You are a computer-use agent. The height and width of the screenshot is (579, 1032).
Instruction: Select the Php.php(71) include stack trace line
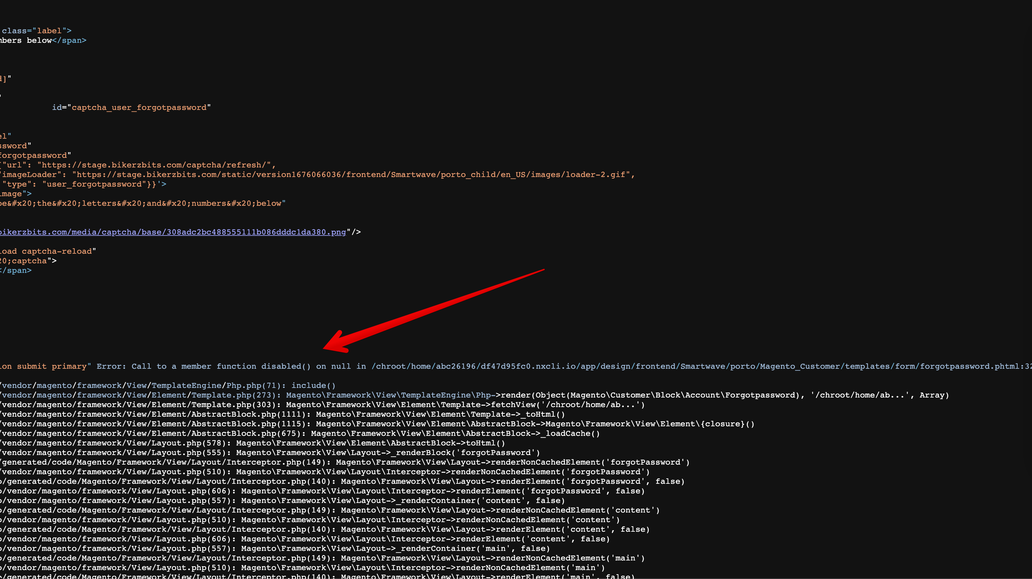coord(168,385)
